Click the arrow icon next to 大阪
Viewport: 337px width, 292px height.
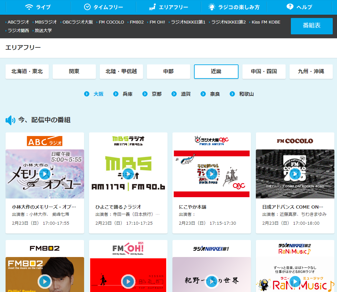pos(87,94)
